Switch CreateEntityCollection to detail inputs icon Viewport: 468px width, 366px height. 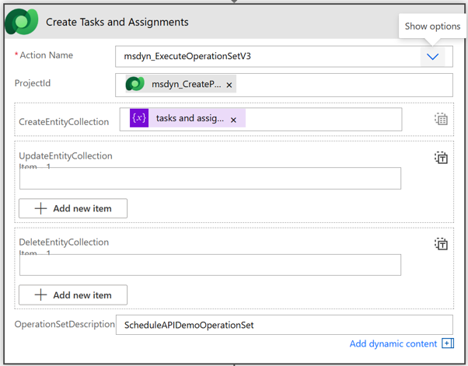tap(441, 119)
